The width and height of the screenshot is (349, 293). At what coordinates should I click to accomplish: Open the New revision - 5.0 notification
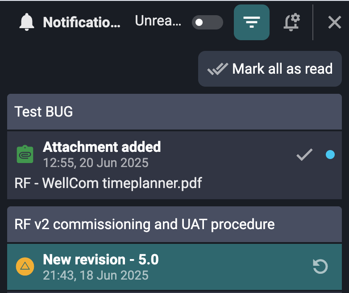pyautogui.click(x=101, y=260)
